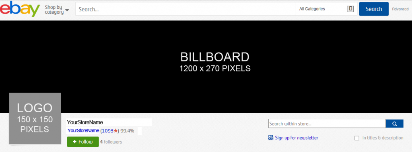Focus the Search within store field
The height and width of the screenshot is (152, 412).
[x=327, y=124]
